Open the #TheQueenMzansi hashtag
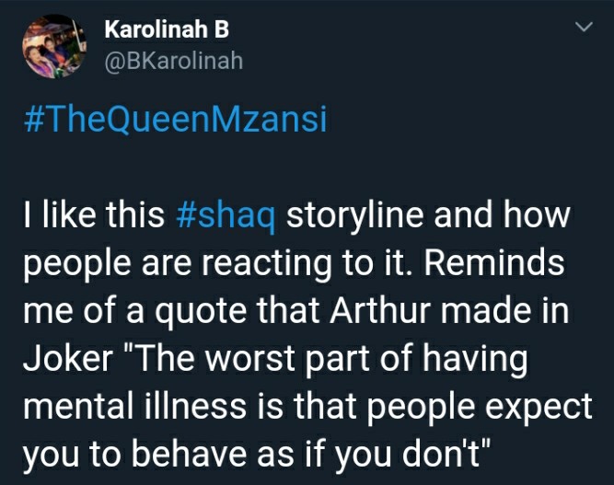Viewport: 614px width, 485px height. 175,119
